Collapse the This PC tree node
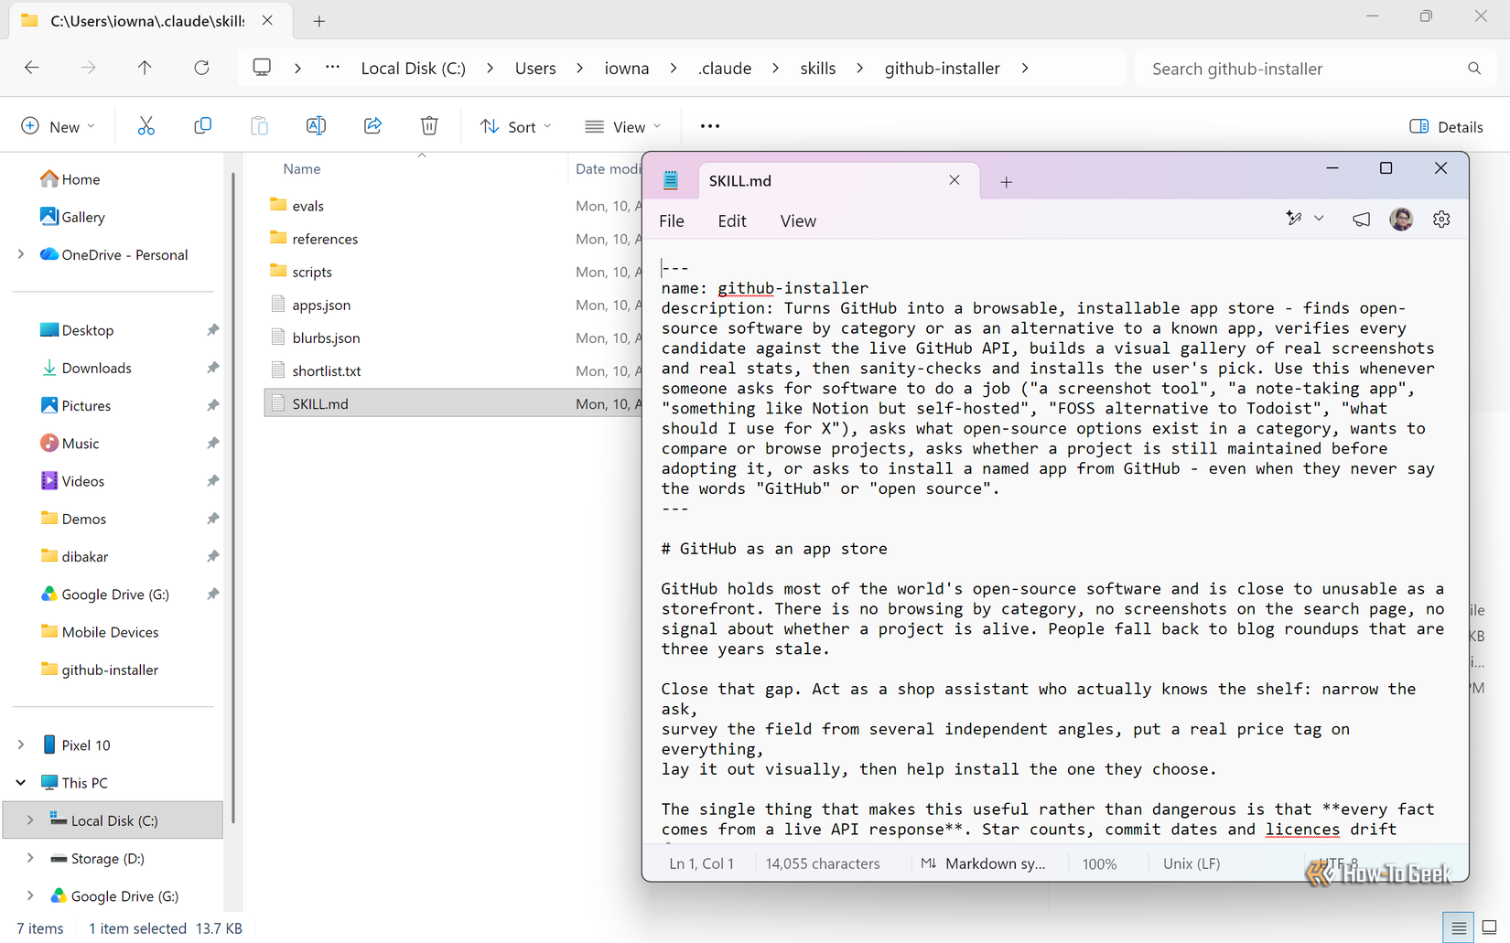This screenshot has width=1510, height=943. click(21, 783)
